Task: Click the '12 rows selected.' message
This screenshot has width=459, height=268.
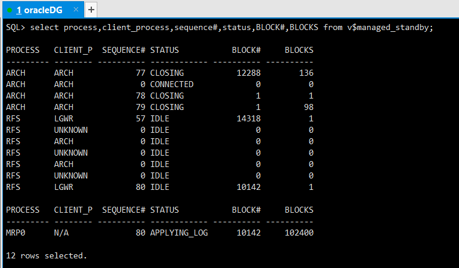Action: pyautogui.click(x=46, y=256)
